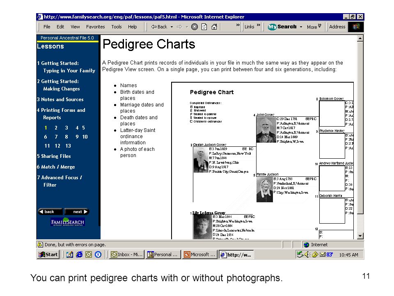Open the View menu
The height and width of the screenshot is (296, 394).
point(75,27)
